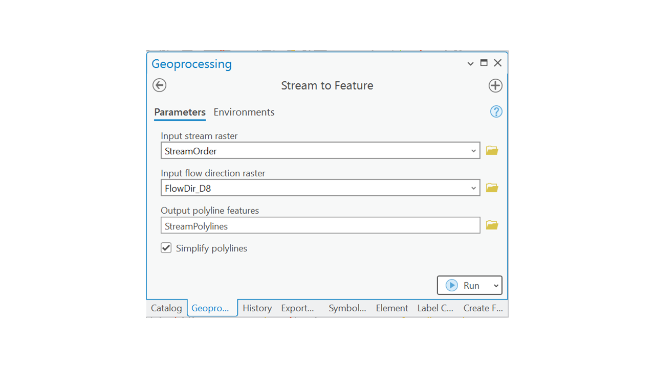Viewport: 655px width, 368px height.
Task: Click the Run play icon
Action: 452,285
